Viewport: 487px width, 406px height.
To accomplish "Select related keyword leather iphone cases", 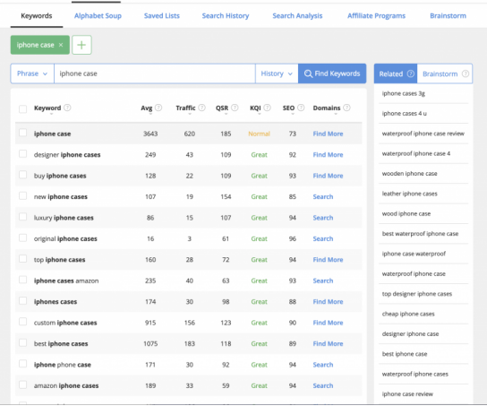I will pyautogui.click(x=410, y=194).
